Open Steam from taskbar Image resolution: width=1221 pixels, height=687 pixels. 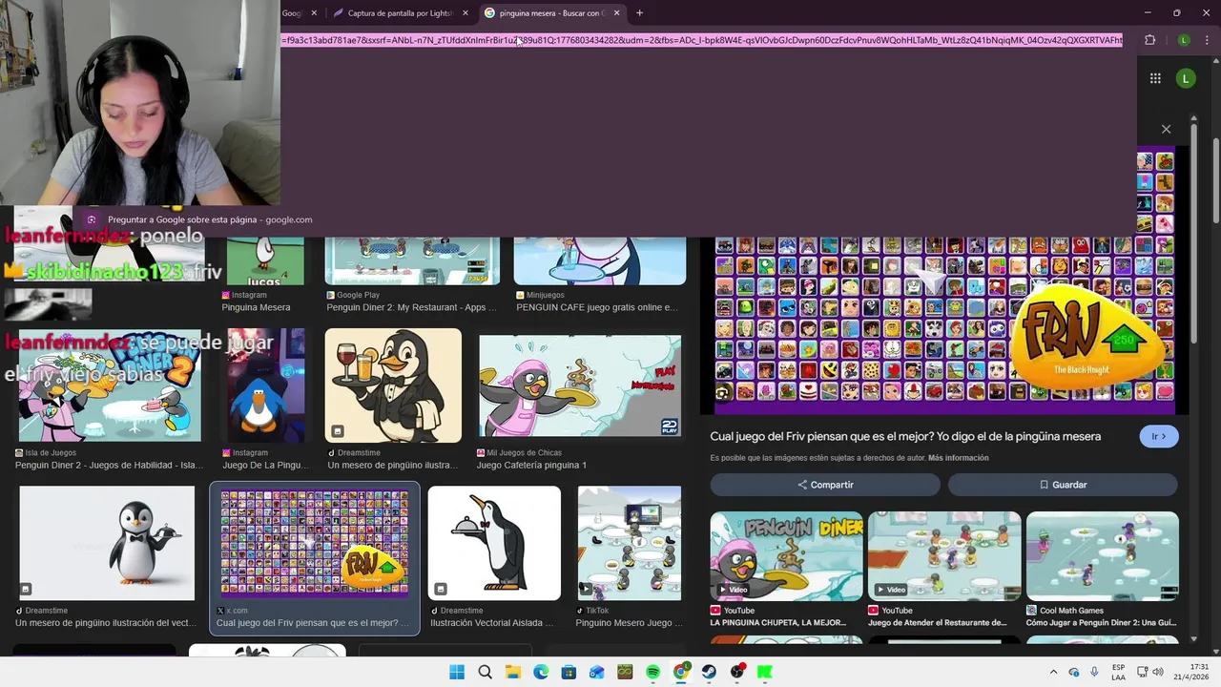(x=709, y=672)
